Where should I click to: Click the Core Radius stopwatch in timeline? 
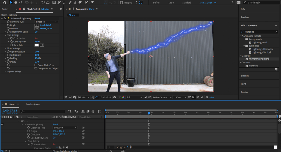pos(32,144)
